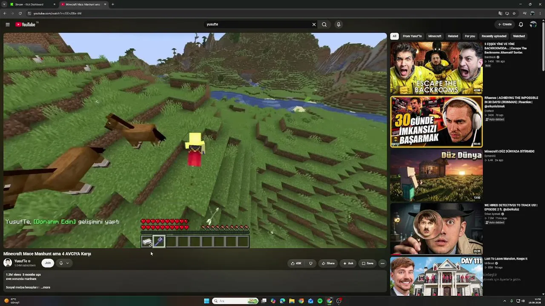Open the Windows Start menu
545x306 pixels.
[207, 301]
